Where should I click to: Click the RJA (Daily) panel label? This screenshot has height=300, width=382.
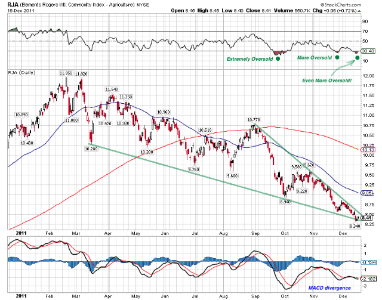pyautogui.click(x=21, y=73)
